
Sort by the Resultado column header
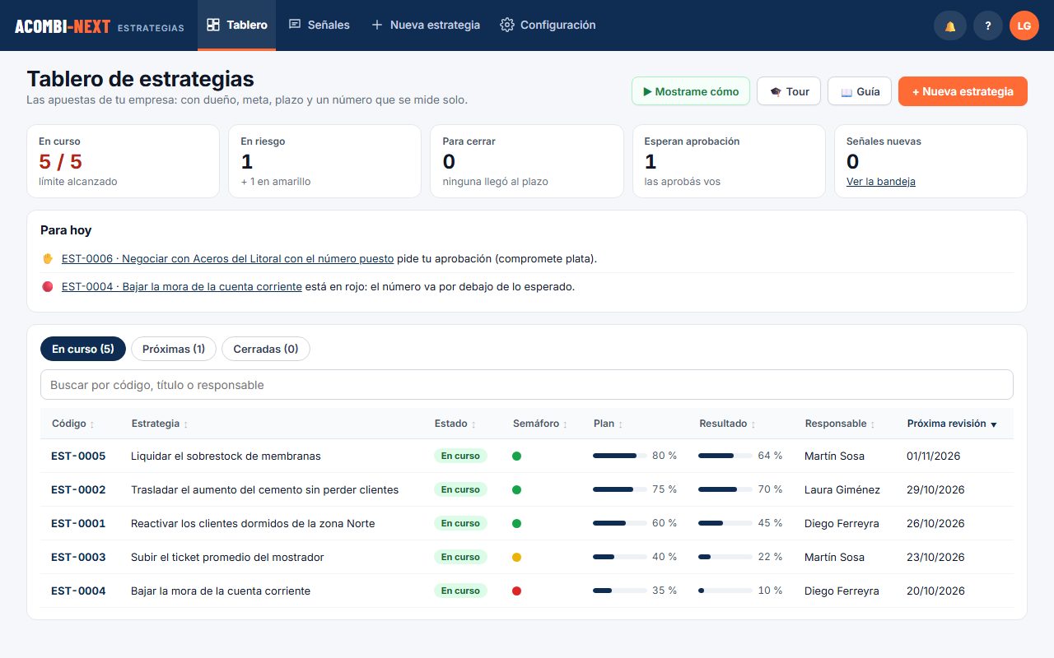728,424
